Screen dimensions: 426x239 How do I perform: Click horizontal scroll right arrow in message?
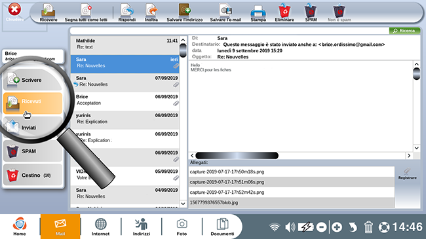point(409,156)
